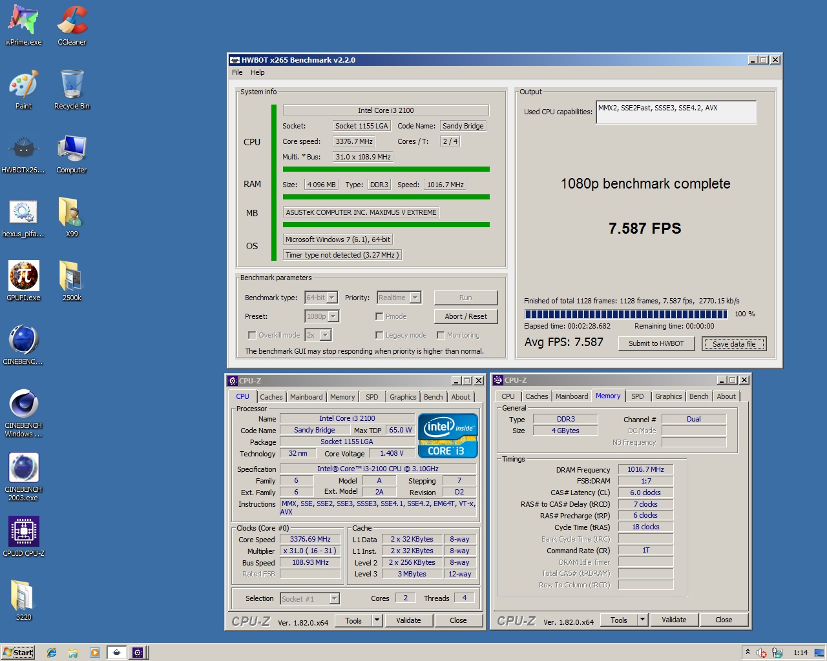The width and height of the screenshot is (827, 661).
Task: Select the CINEBENCH 2003.exe icon
Action: [23, 477]
